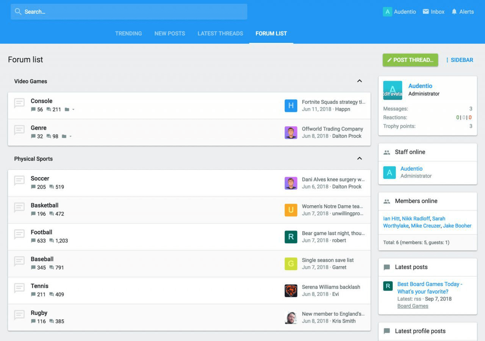Image resolution: width=485 pixels, height=341 pixels.
Task: Open the Alerts bell icon
Action: pyautogui.click(x=454, y=12)
